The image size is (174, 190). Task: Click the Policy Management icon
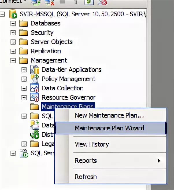click(35, 79)
